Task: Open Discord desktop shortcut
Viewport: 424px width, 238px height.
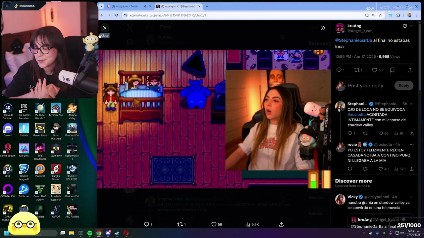Action: pos(8,130)
